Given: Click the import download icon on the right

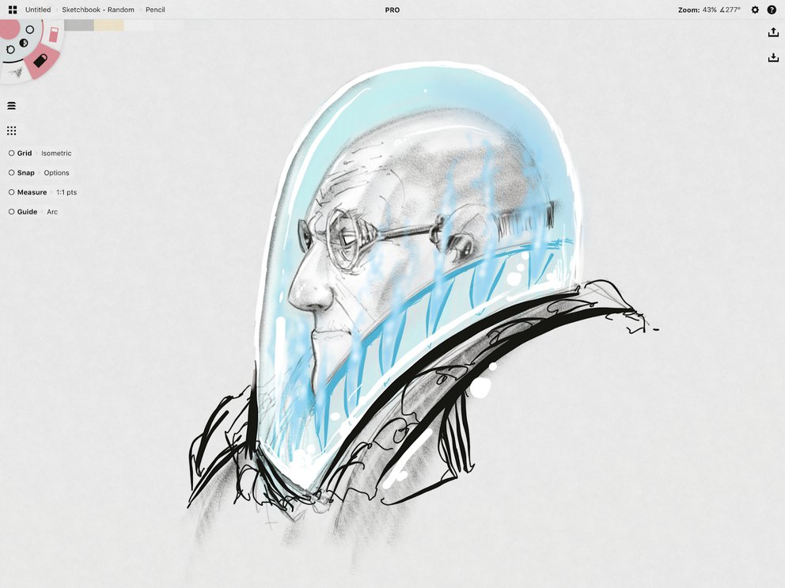Looking at the screenshot, I should pyautogui.click(x=773, y=57).
